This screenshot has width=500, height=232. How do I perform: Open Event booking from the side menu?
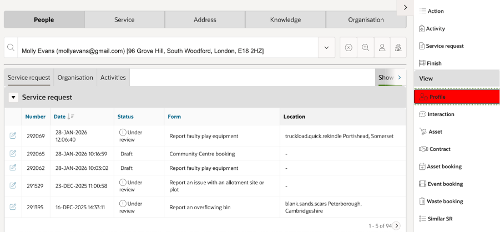(x=445, y=184)
